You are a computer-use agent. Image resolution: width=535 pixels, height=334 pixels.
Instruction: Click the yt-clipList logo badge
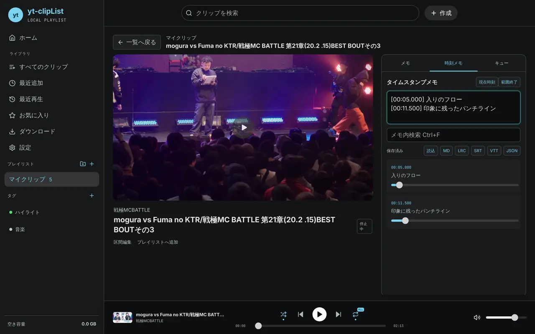tap(15, 15)
